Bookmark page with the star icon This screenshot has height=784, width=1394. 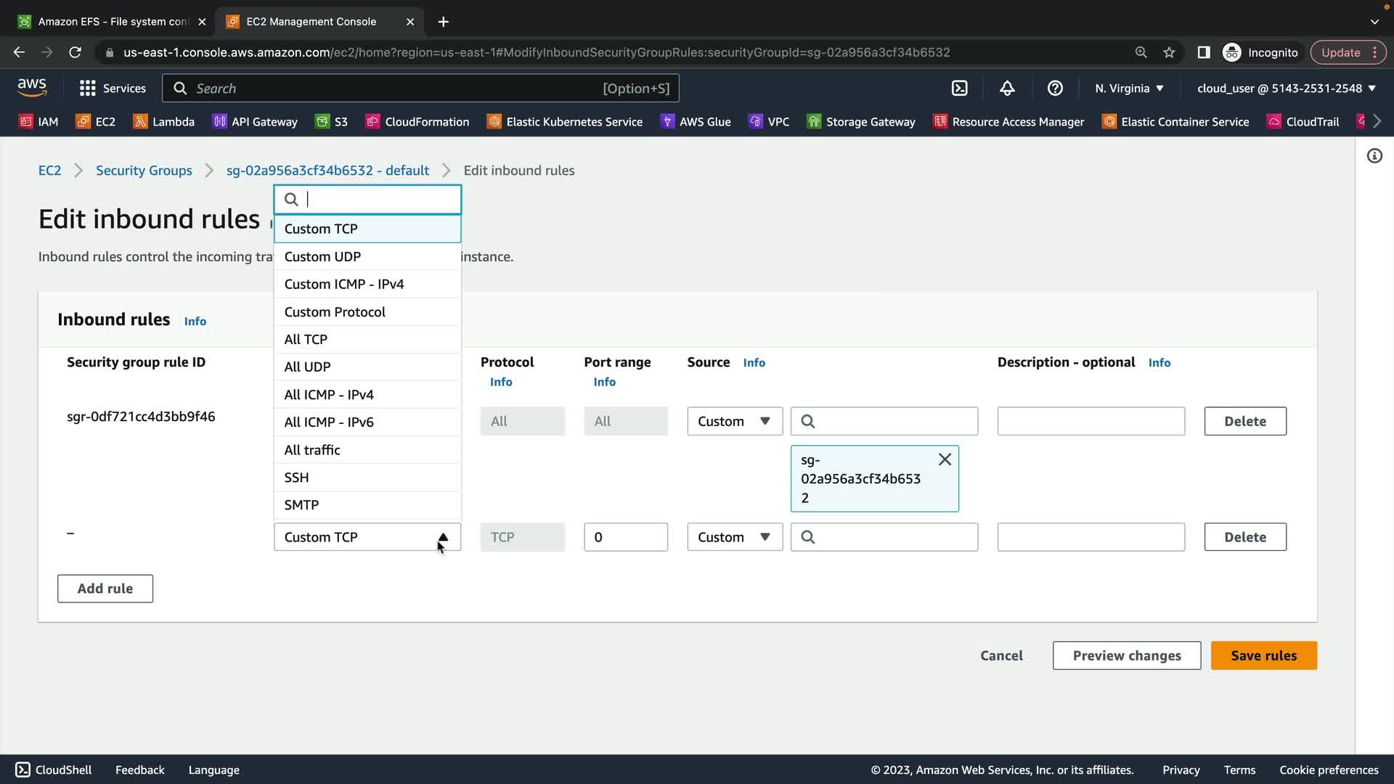[x=1169, y=52]
